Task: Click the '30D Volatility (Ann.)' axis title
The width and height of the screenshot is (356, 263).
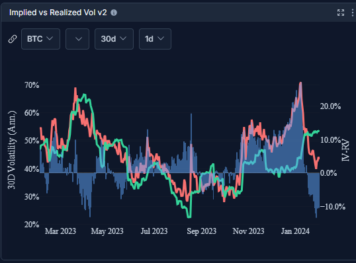Action: (12, 150)
